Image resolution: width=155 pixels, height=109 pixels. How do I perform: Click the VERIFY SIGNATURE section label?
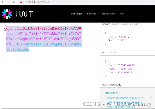[111, 85]
